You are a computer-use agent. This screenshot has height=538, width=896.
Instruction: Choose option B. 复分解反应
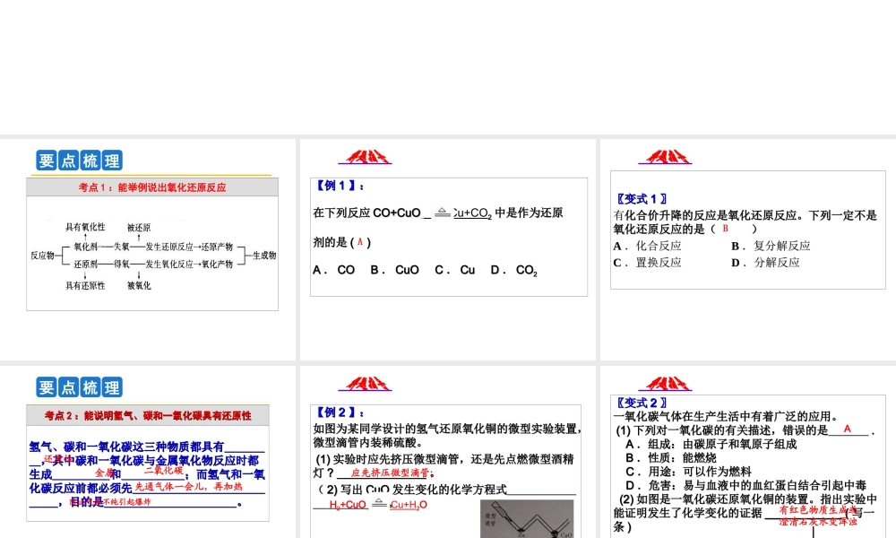pyautogui.click(x=771, y=246)
